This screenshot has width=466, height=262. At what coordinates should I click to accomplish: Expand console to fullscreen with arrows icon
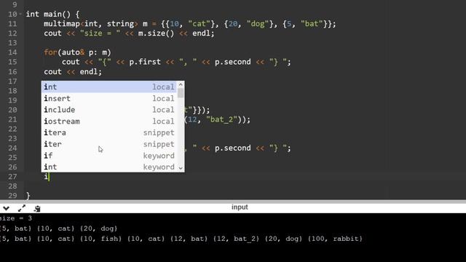22,208
